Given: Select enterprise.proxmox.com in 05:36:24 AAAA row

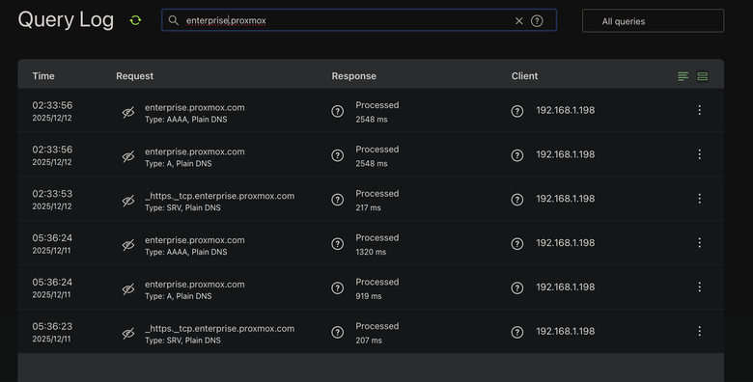Looking at the screenshot, I should pos(194,240).
